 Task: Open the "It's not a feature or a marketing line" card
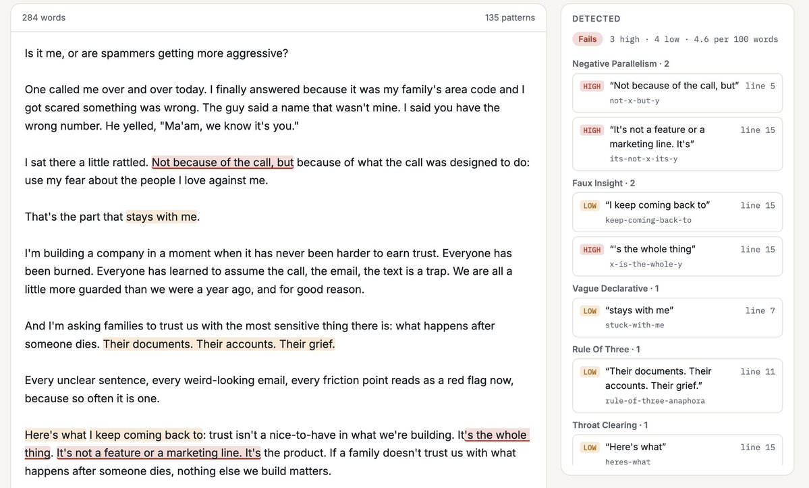coord(677,144)
